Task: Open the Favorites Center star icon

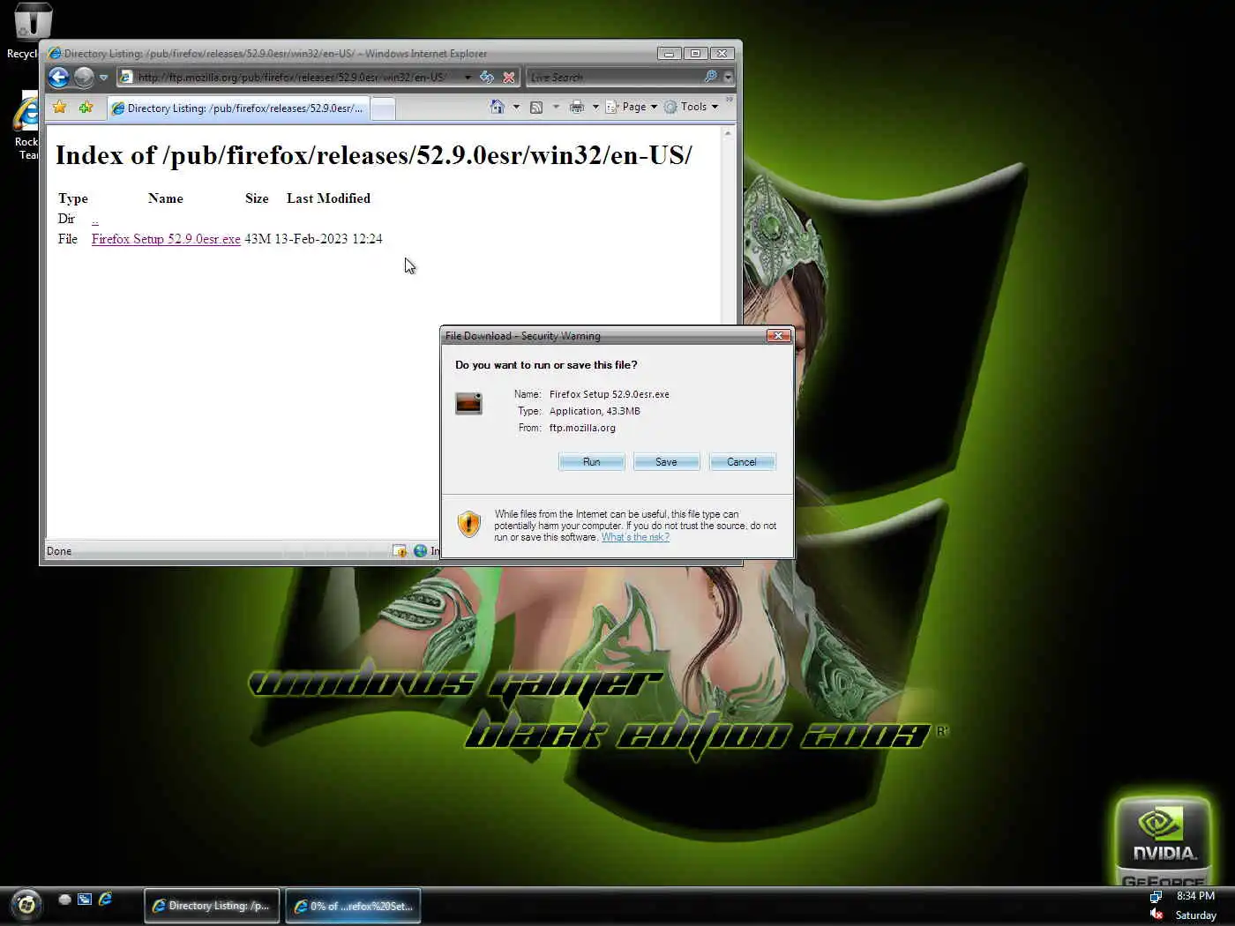Action: tap(59, 108)
